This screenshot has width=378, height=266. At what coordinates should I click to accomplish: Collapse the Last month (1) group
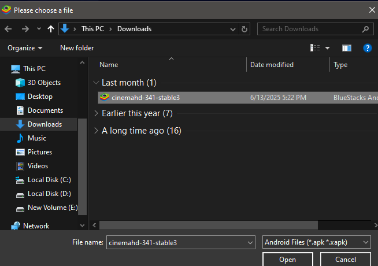click(x=96, y=83)
